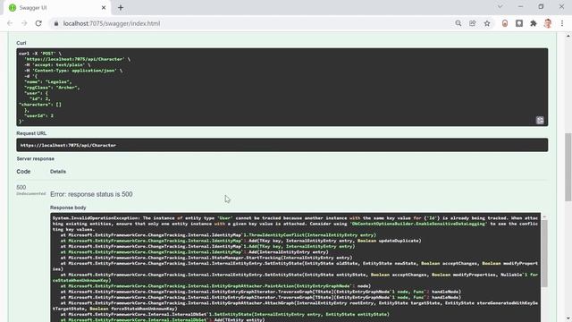The width and height of the screenshot is (572, 322).
Task: Share this page icon
Action: (473, 23)
